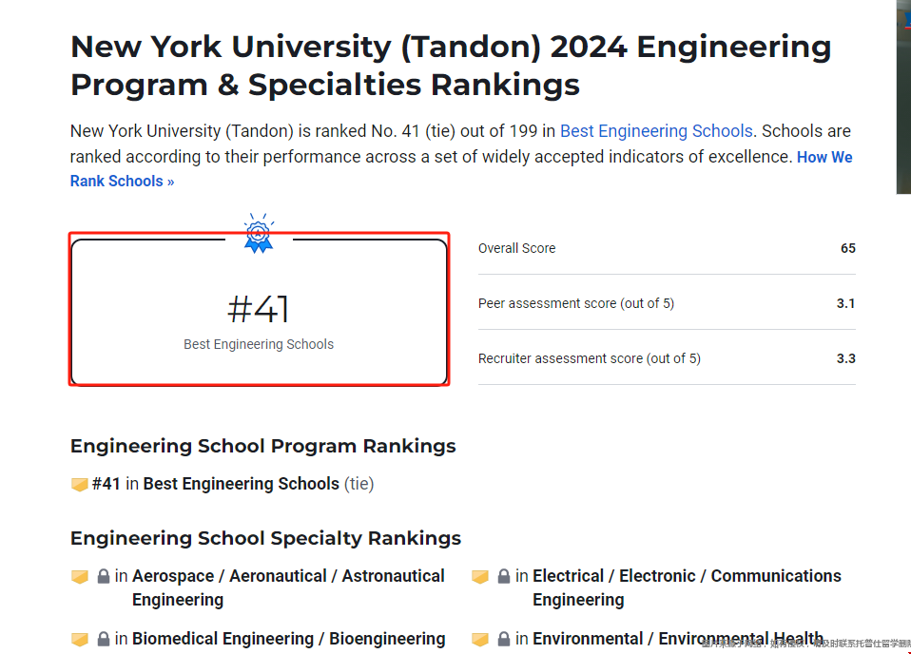Screen dimensions: 911x654
Task: Open Best Engineering Schools link in intro paragraph
Action: pos(656,131)
